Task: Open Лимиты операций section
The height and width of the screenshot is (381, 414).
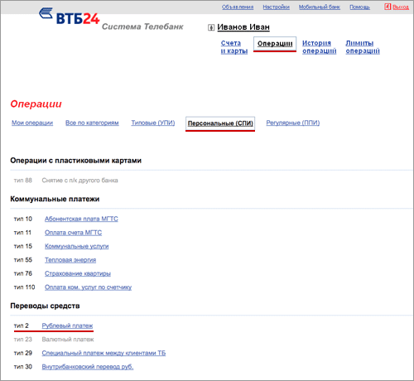Action: pyautogui.click(x=363, y=47)
